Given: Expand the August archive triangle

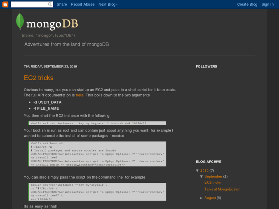Looking at the screenshot, I should click(x=201, y=198).
